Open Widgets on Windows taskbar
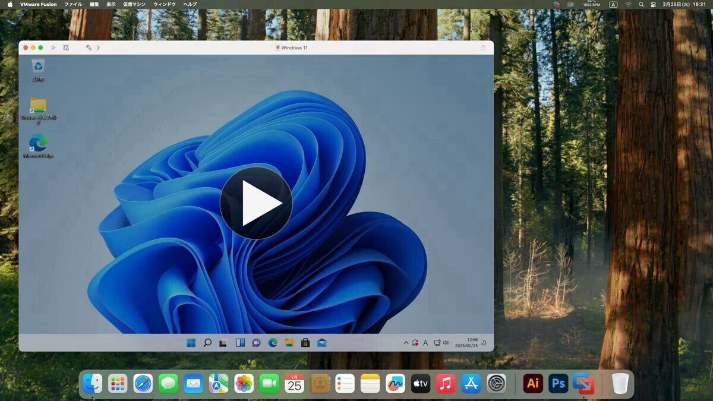The image size is (713, 401). [x=240, y=343]
